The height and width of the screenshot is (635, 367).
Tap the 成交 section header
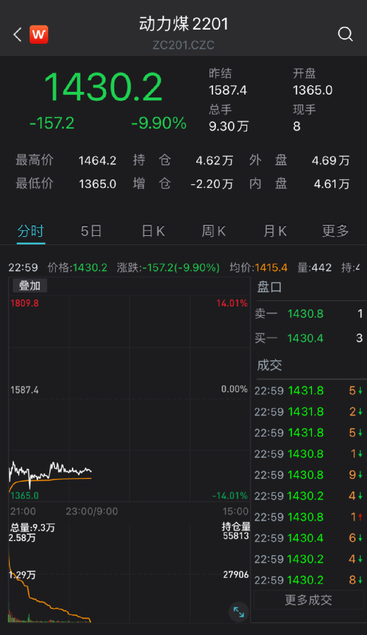pyautogui.click(x=270, y=365)
